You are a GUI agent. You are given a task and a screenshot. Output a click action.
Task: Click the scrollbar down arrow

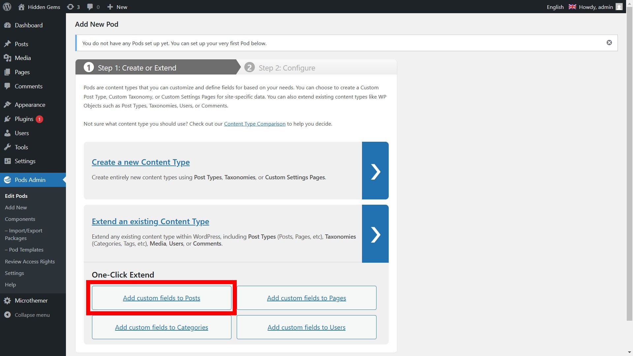(629, 353)
